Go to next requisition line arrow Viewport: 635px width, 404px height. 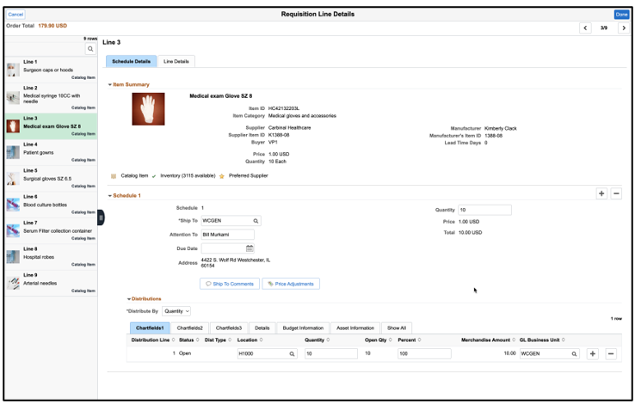pyautogui.click(x=624, y=28)
